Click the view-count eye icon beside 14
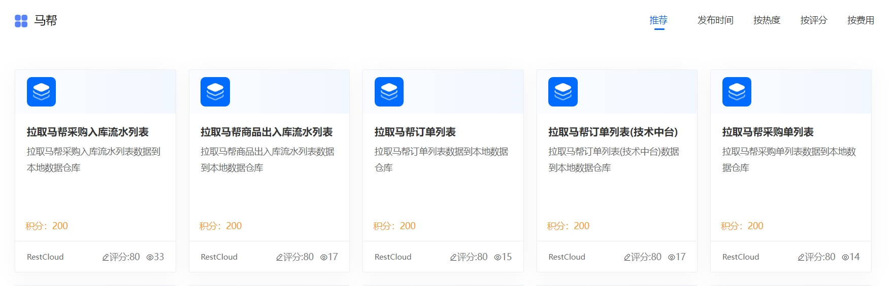 (x=845, y=257)
